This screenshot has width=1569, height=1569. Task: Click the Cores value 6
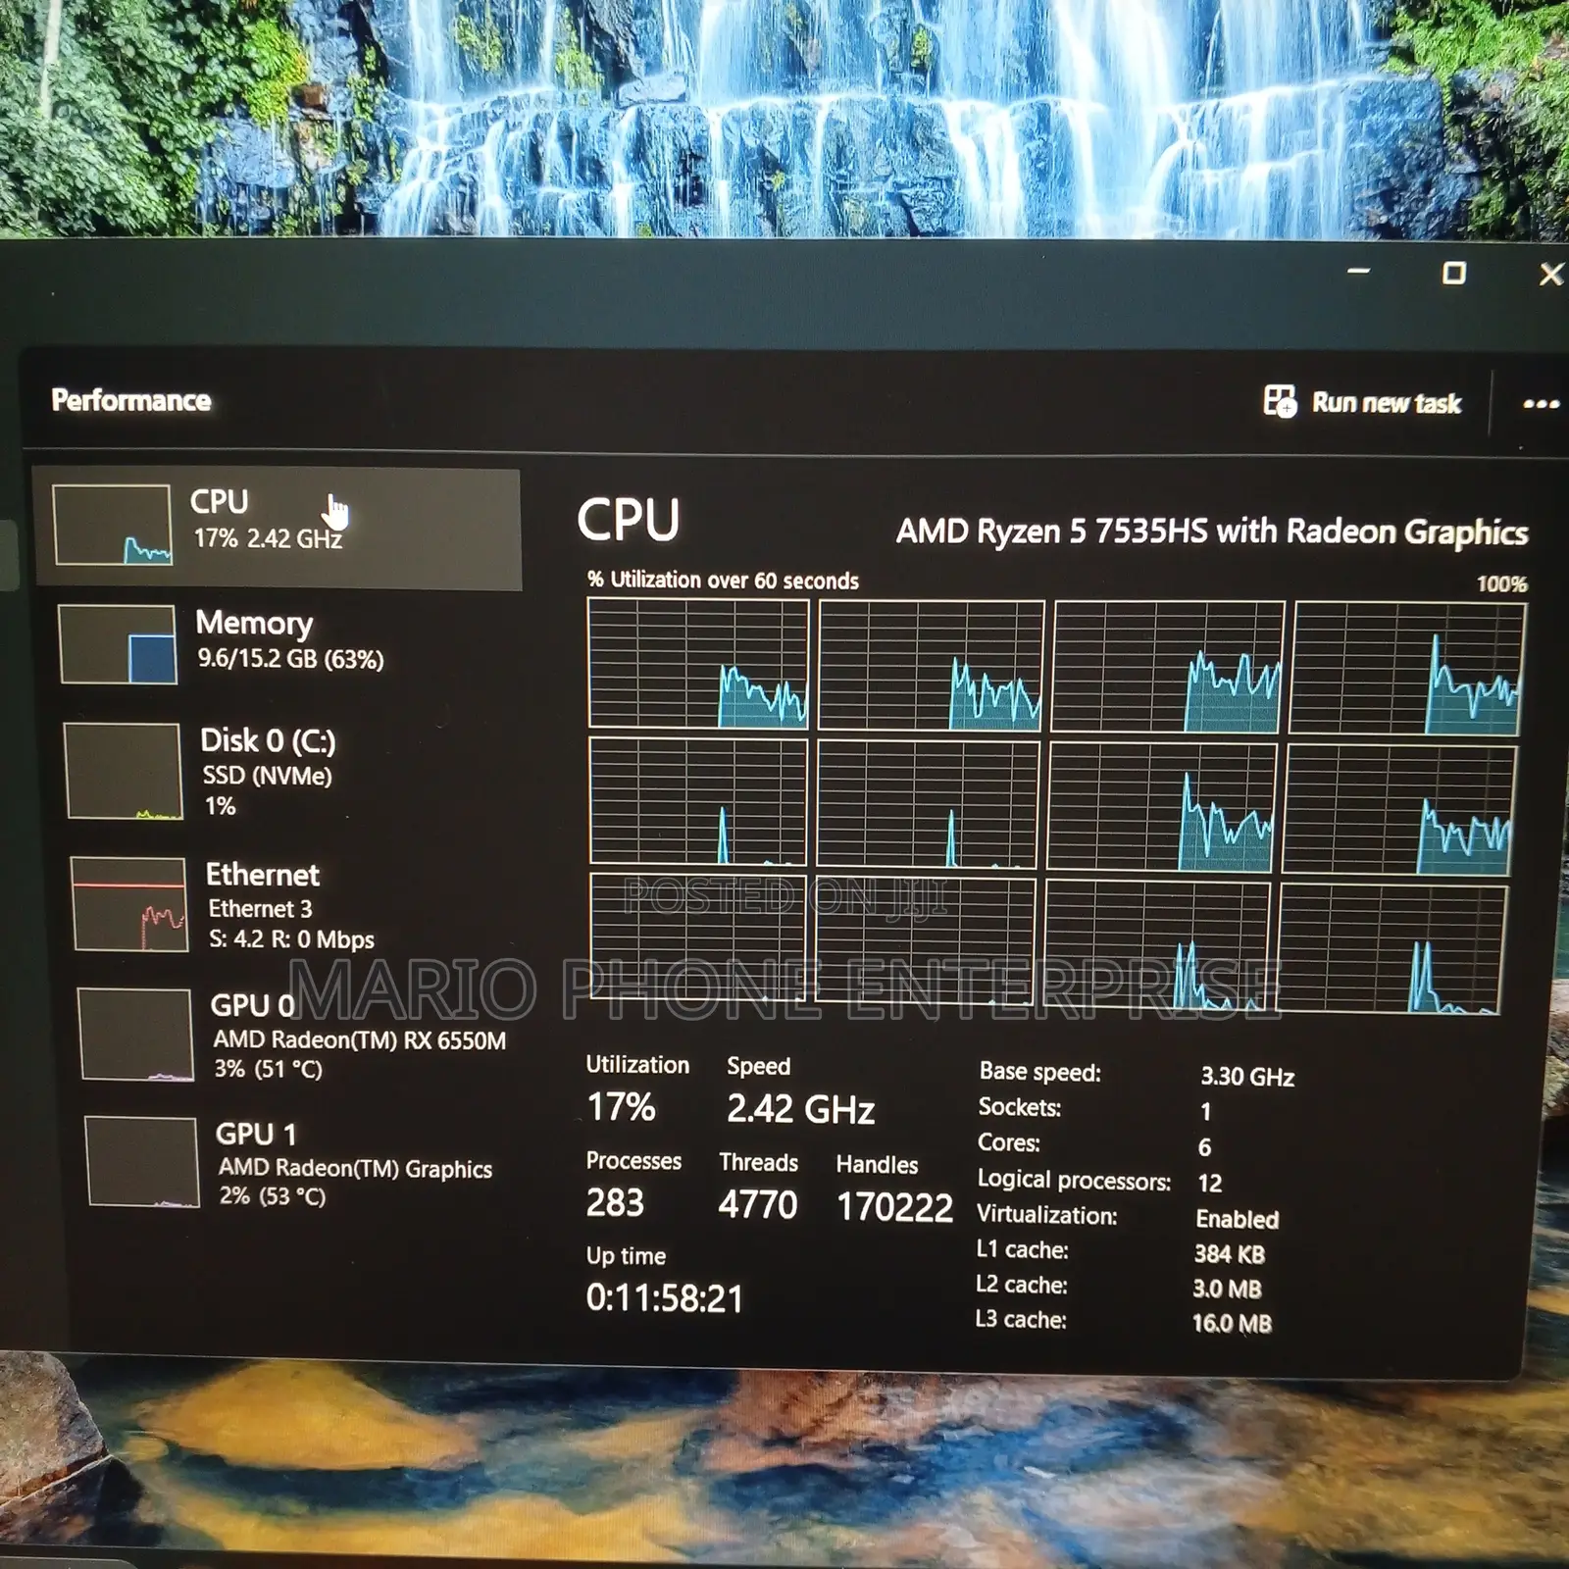pyautogui.click(x=1204, y=1147)
